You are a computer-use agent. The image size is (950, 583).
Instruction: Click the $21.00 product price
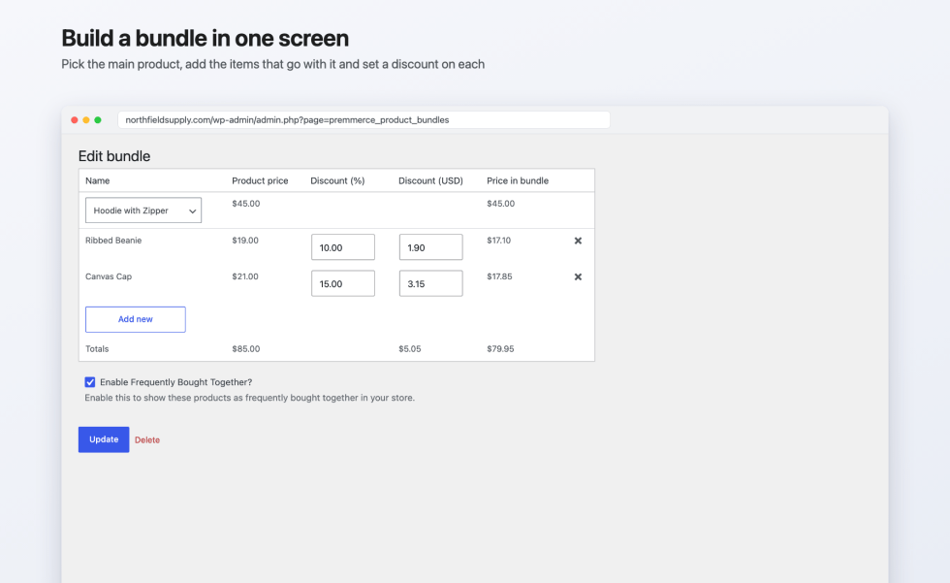pos(245,276)
